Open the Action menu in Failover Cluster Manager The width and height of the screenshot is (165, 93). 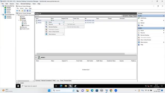(22, 8)
